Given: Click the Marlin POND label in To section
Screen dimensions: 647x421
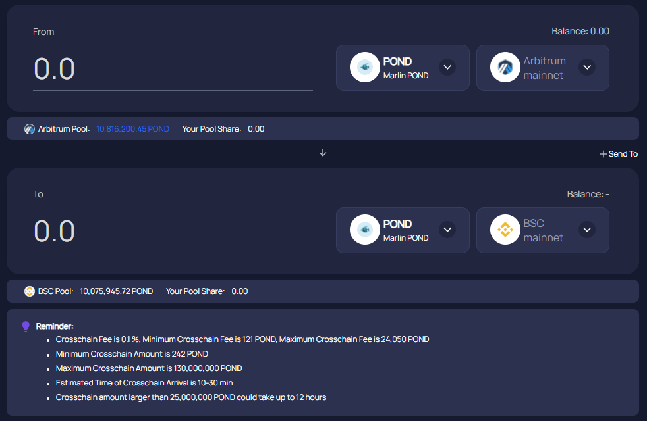Looking at the screenshot, I should click(406, 237).
